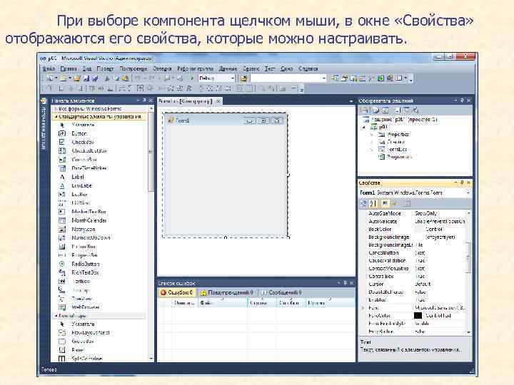The image size is (514, 385).
Task: Click the Файл column header in error list
Action: pyautogui.click(x=223, y=303)
